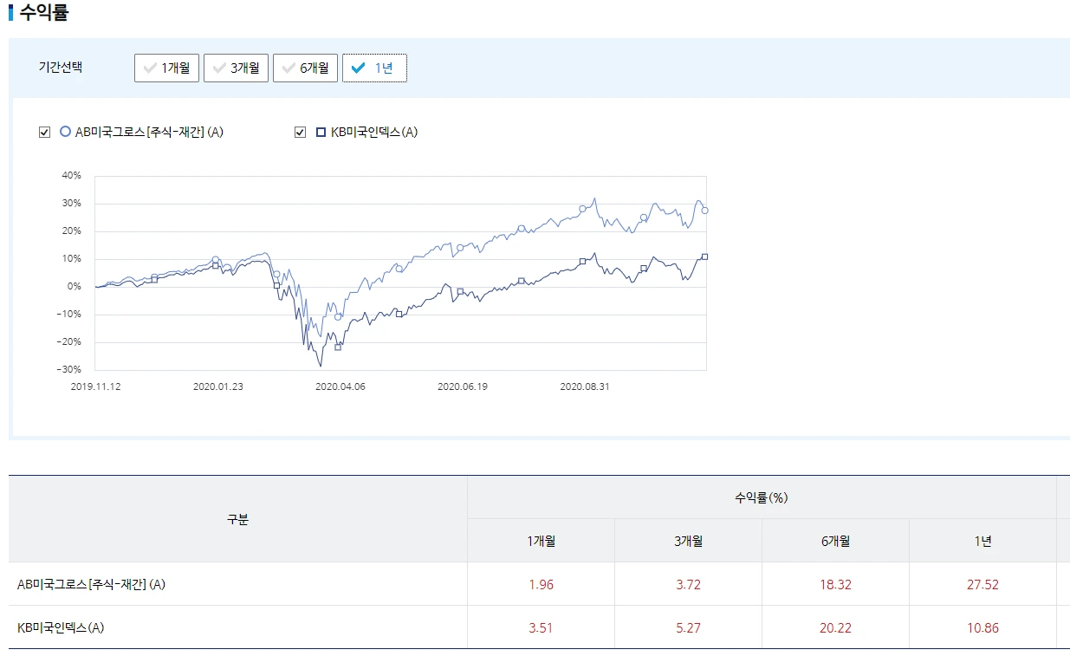
Task: Select the 1개월 period option
Action: (166, 67)
